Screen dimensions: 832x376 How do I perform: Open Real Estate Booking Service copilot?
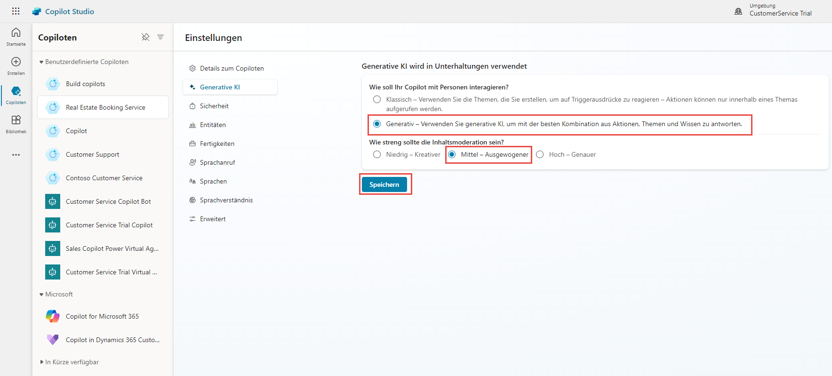(x=103, y=107)
